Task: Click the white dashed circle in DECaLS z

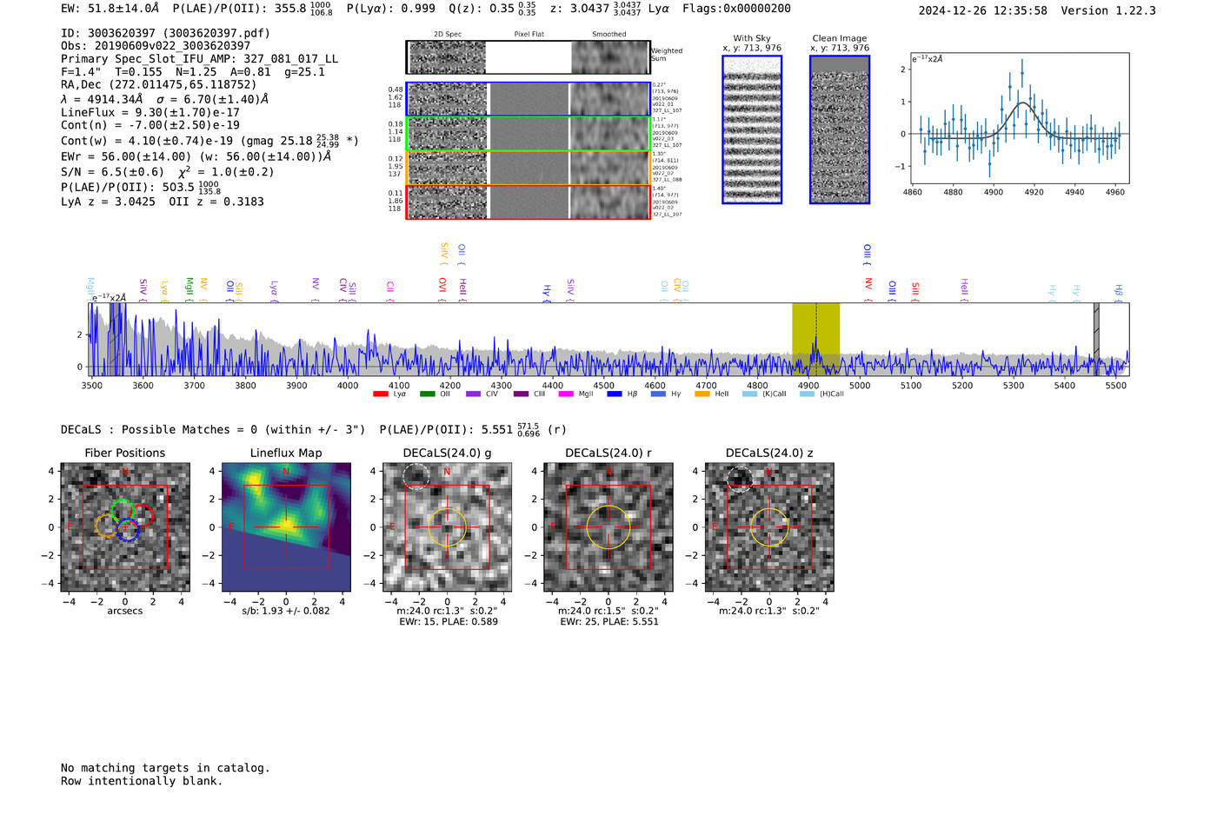Action: 740,479
